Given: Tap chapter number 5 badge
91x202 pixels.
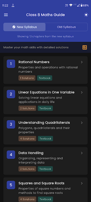Looking at the screenshot, I should pos(11,185).
